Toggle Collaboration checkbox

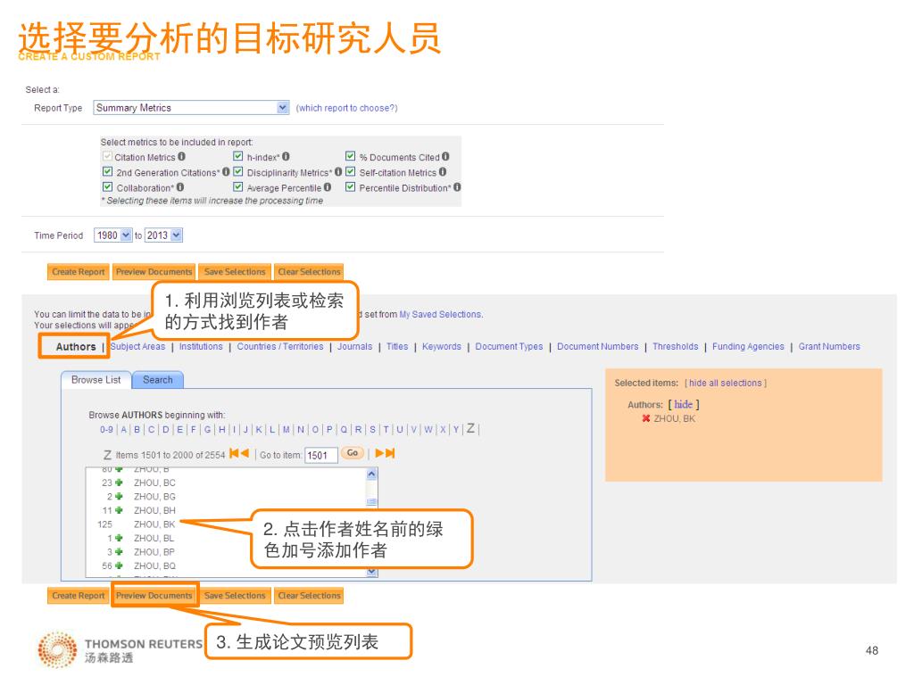pyautogui.click(x=107, y=186)
